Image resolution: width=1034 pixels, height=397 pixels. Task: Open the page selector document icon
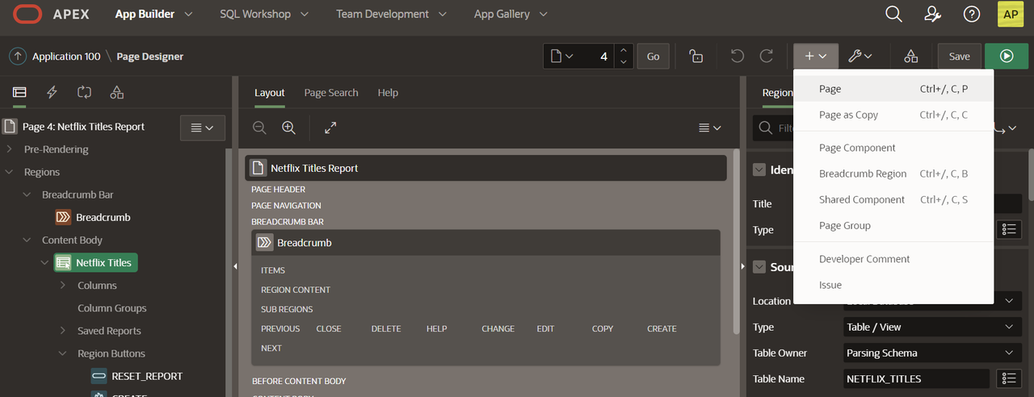point(561,56)
